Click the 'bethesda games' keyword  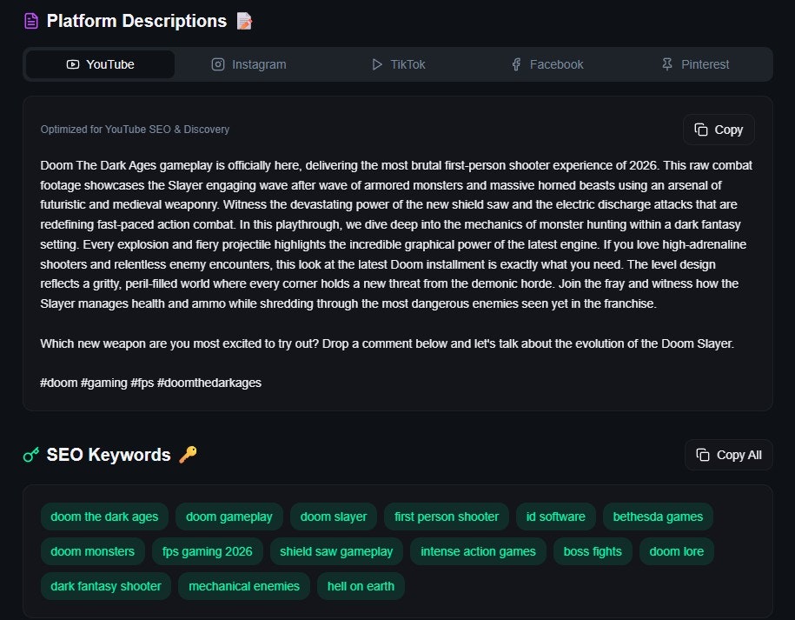click(658, 517)
